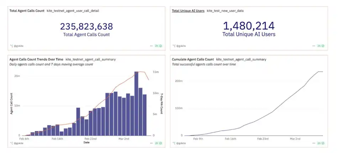The image size is (338, 153).
Task: Open the three-dot menu on Total Unique AI Users panel
Action: point(314,46)
